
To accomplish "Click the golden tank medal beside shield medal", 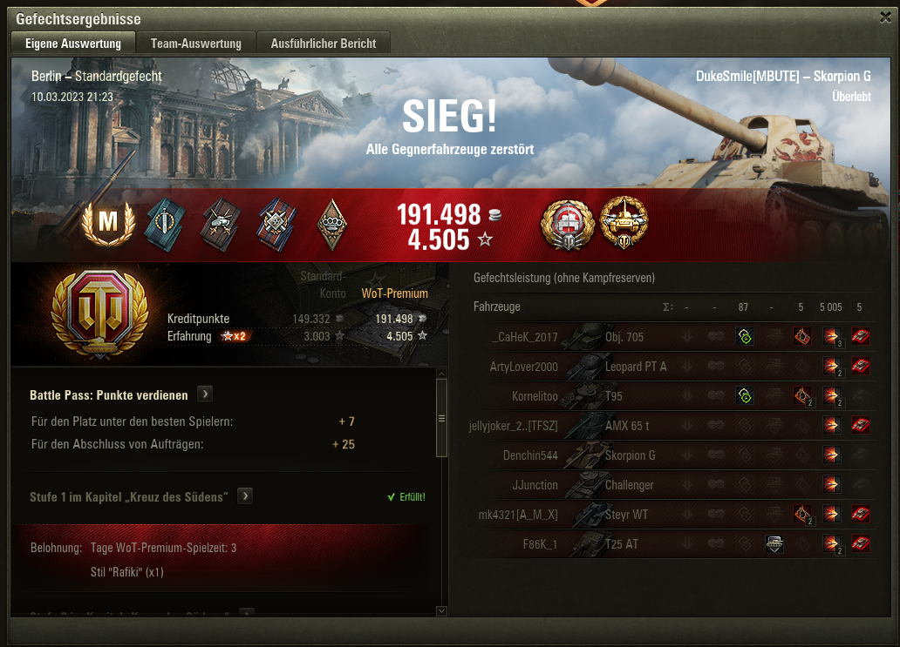I will (x=624, y=223).
